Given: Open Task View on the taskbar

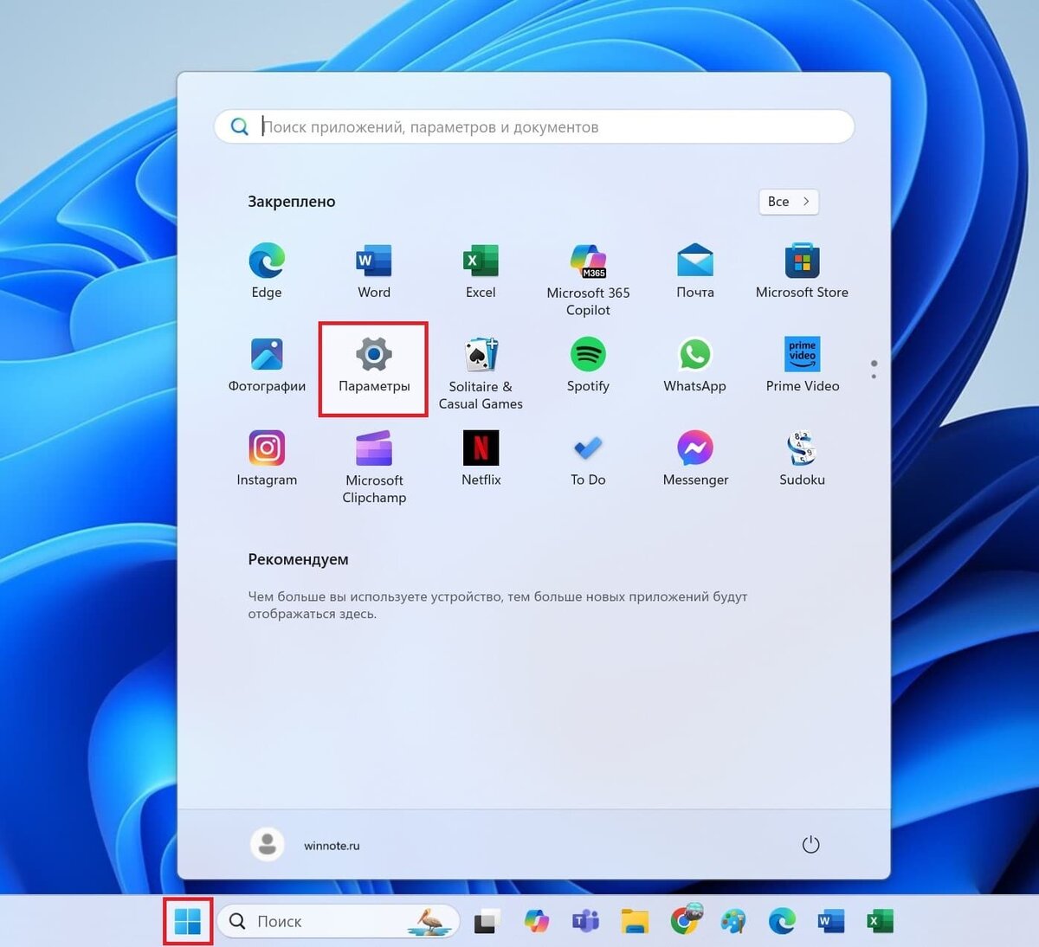Looking at the screenshot, I should click(487, 922).
